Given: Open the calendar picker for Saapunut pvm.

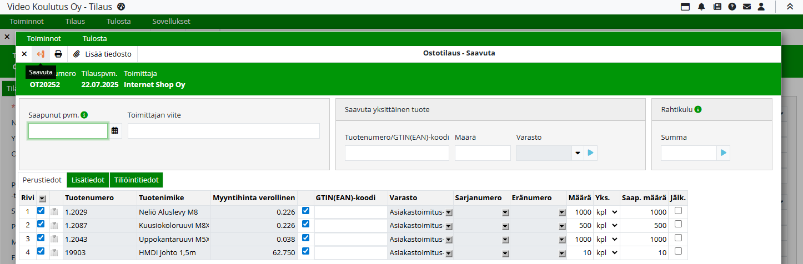Looking at the screenshot, I should pyautogui.click(x=115, y=131).
